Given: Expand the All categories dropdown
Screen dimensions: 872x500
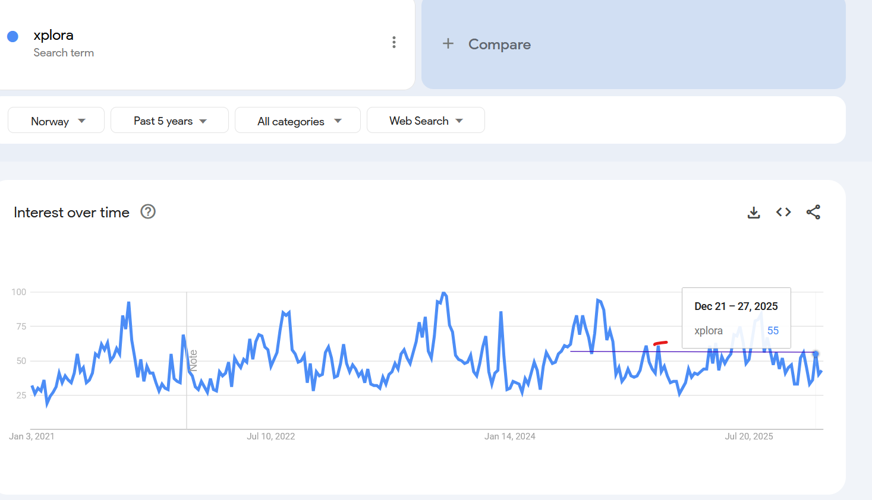Looking at the screenshot, I should [298, 121].
